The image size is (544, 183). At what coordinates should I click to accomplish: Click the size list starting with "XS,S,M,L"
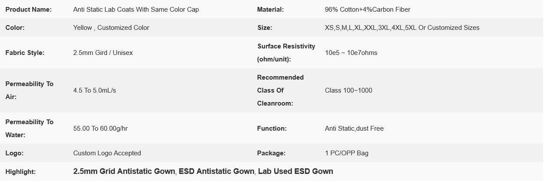tap(402, 28)
